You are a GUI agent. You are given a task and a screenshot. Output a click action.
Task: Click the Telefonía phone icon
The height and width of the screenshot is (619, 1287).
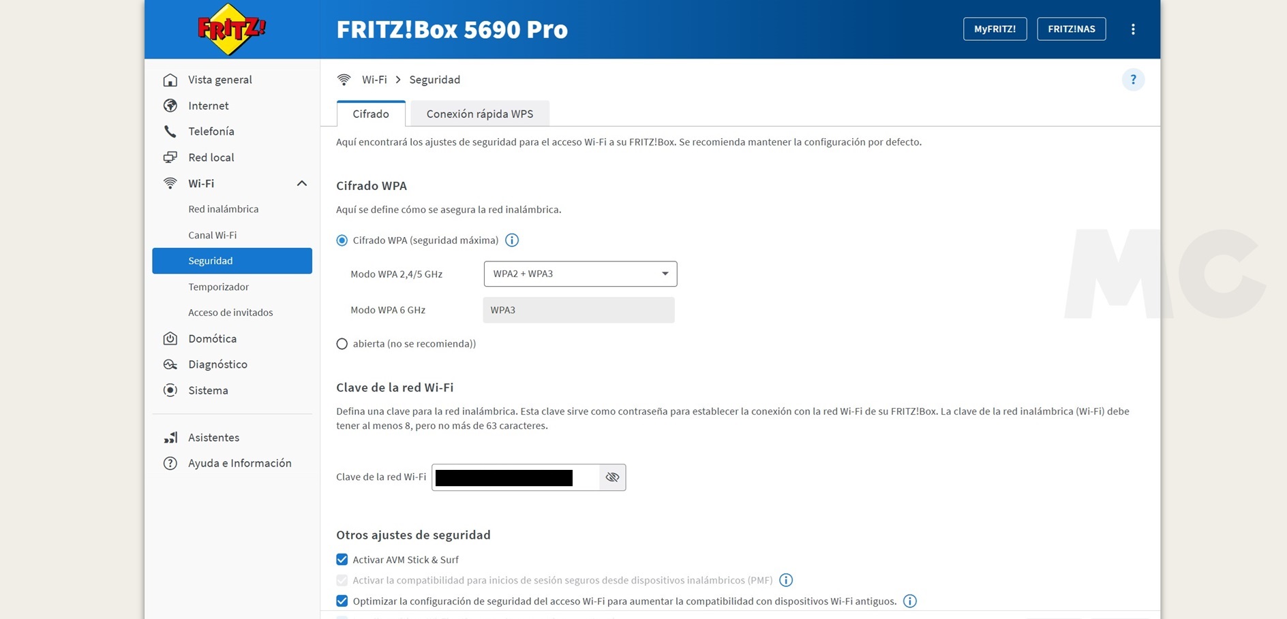pyautogui.click(x=170, y=131)
